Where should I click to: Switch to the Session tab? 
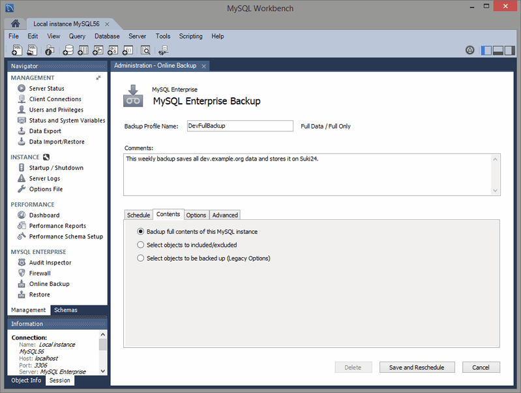(60, 381)
